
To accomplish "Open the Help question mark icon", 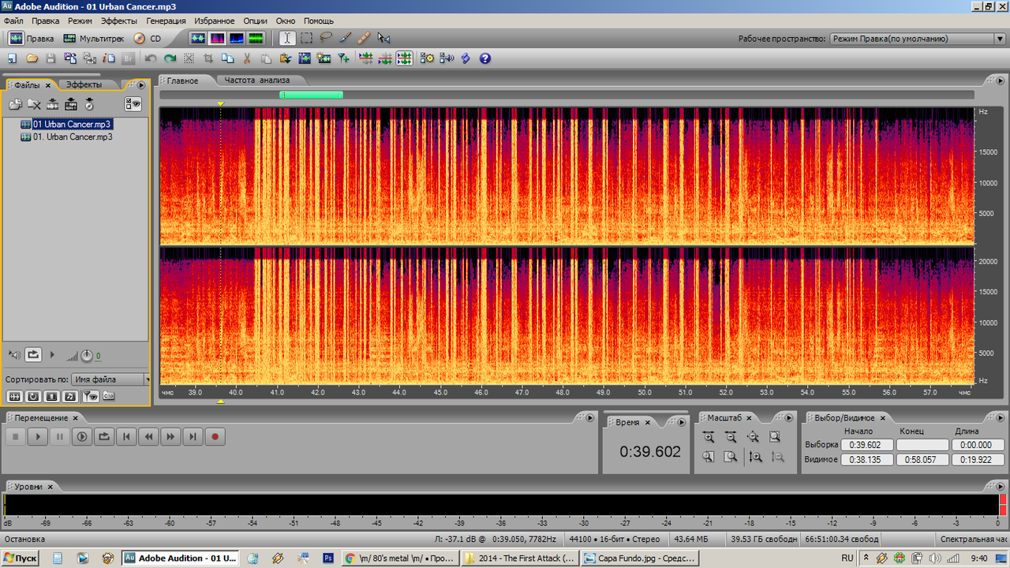I will tap(485, 58).
